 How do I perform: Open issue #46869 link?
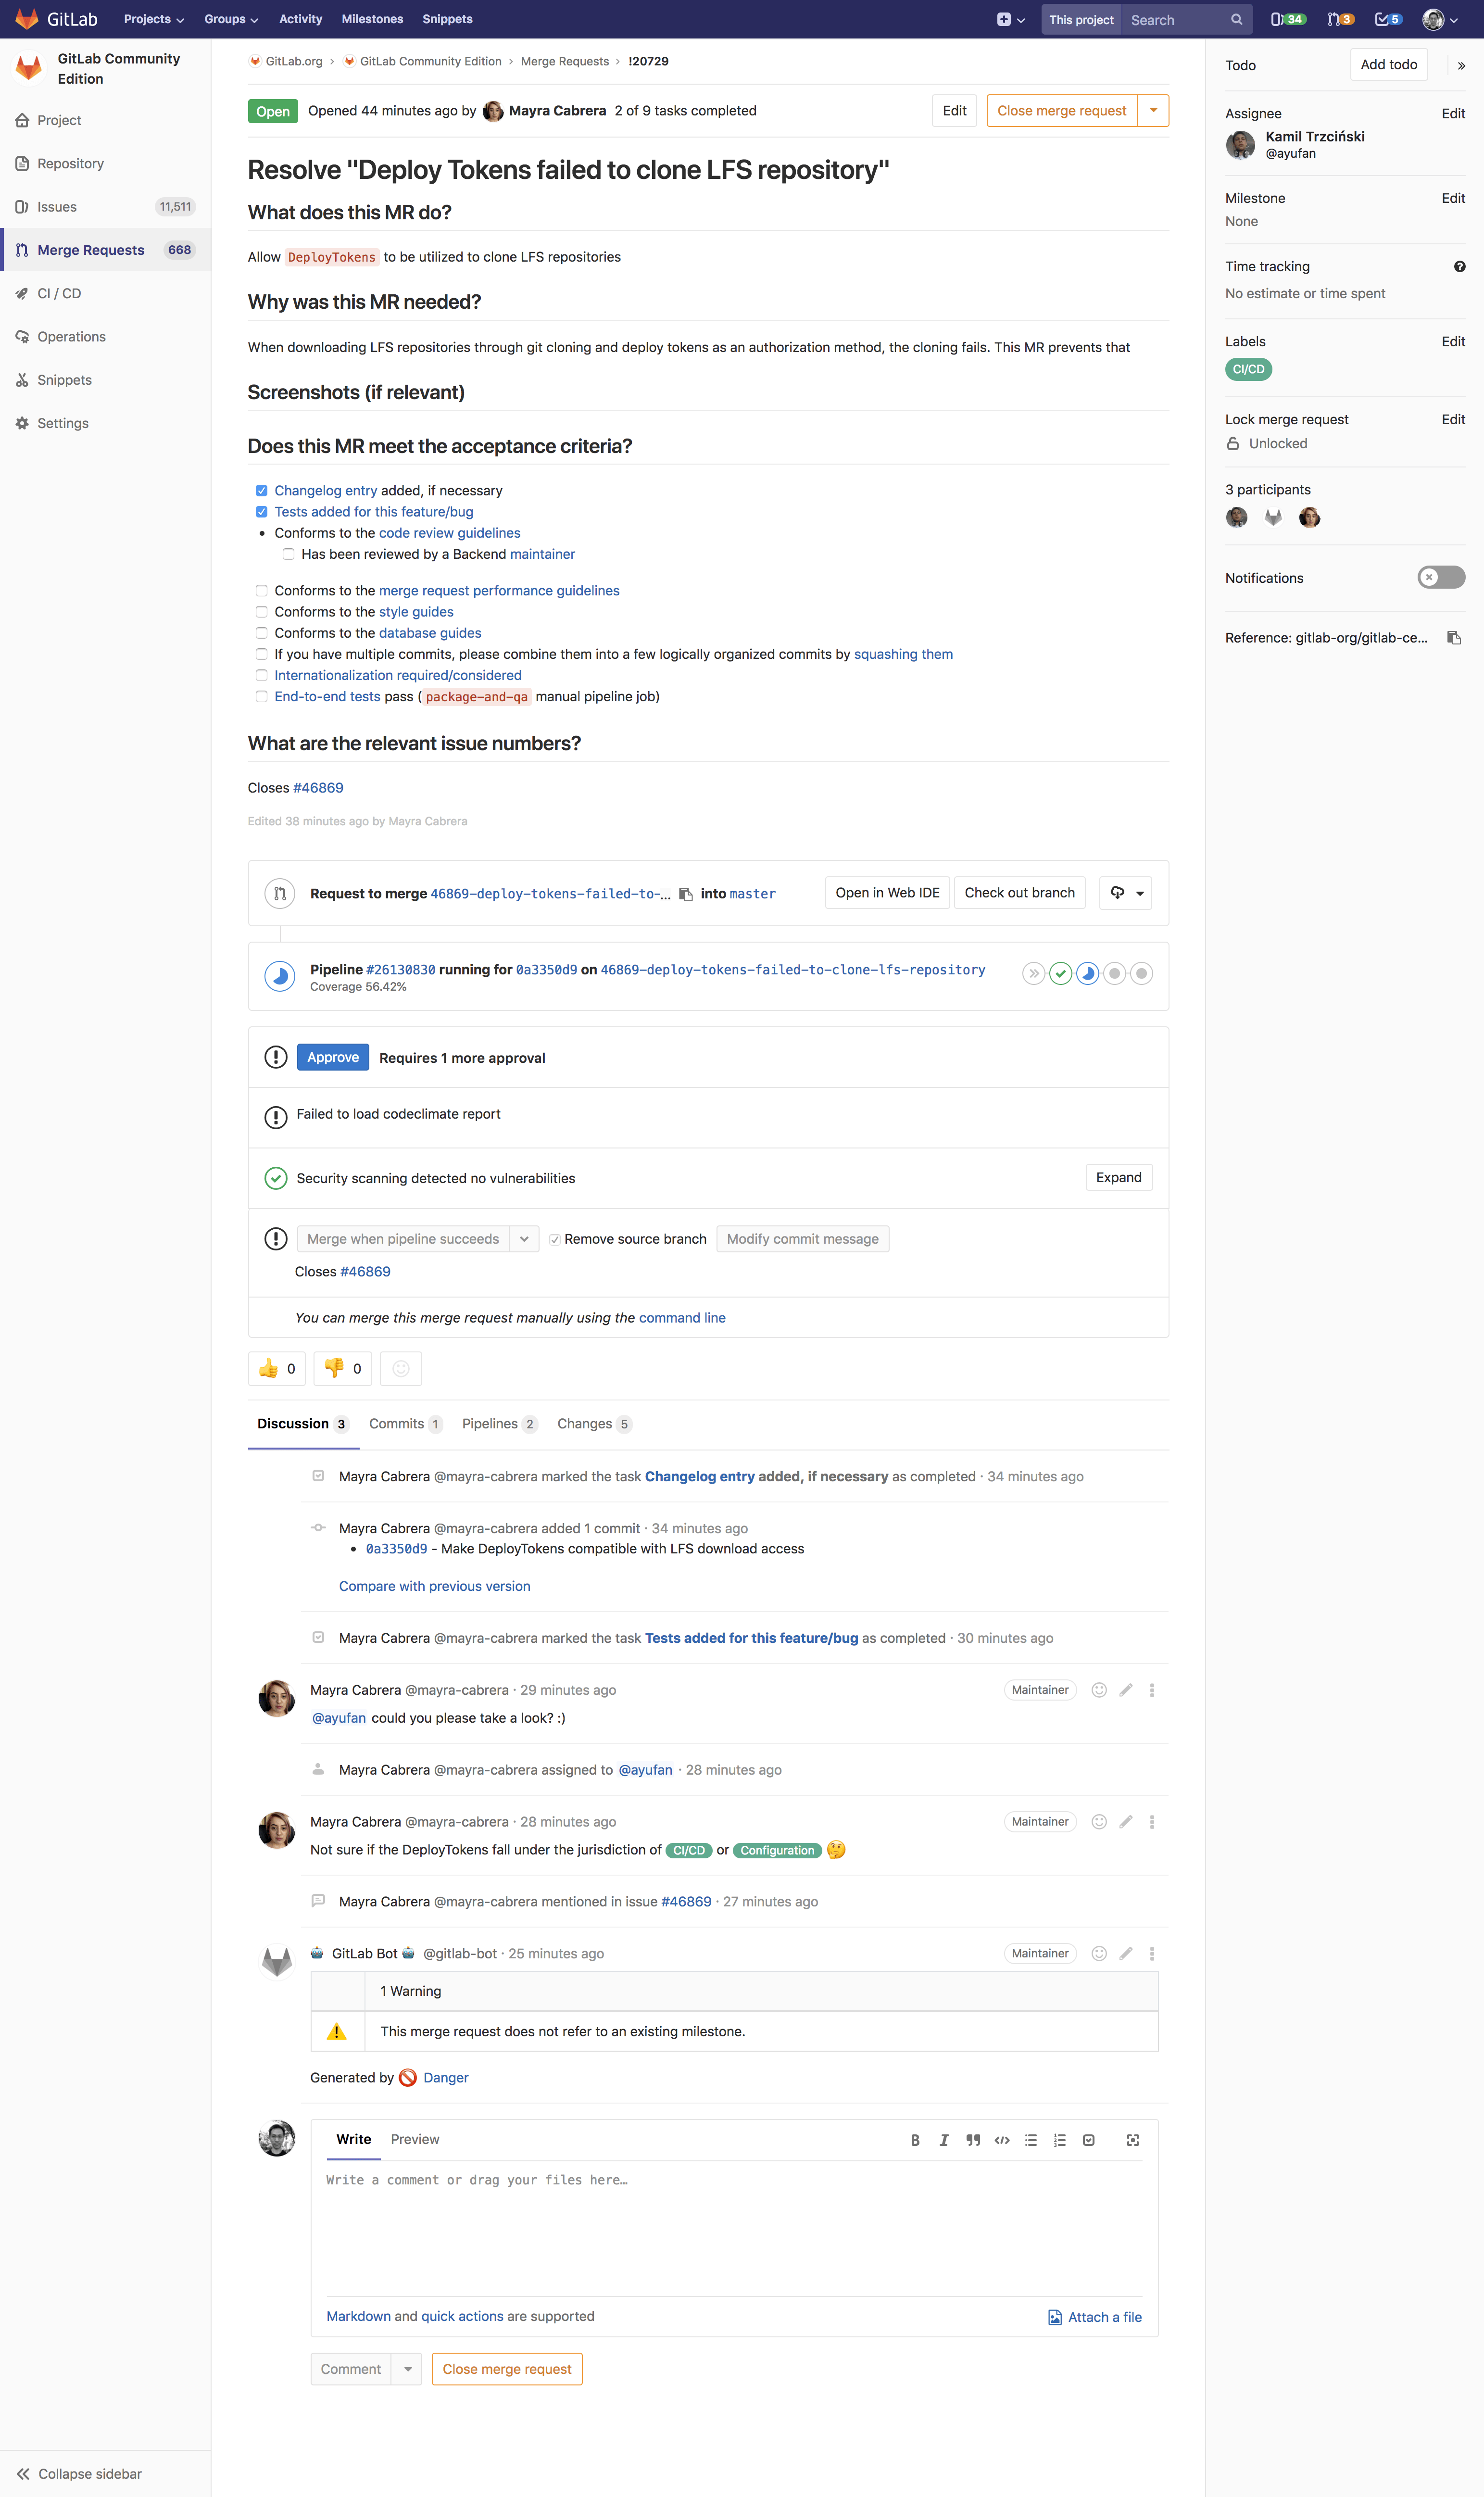318,787
